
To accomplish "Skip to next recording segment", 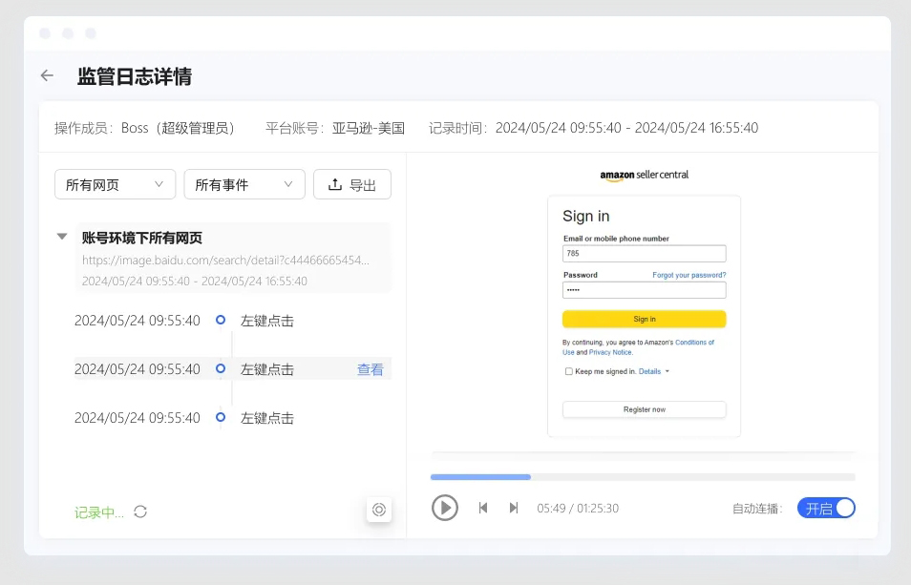I will click(x=514, y=508).
